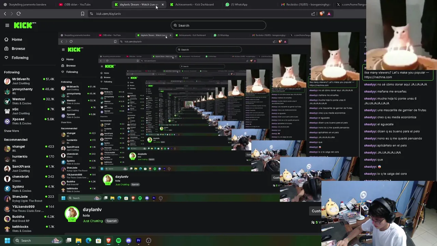Click the browser address bar URL
The image size is (437, 246).
tap(109, 14)
